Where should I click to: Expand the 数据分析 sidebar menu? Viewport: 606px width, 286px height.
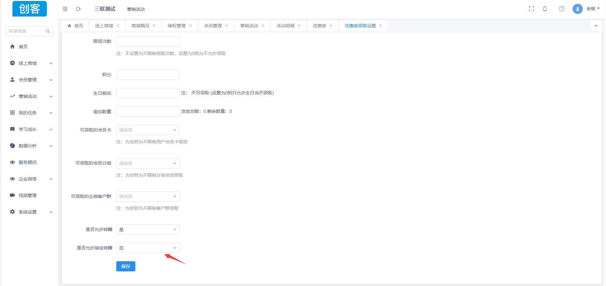pos(51,146)
